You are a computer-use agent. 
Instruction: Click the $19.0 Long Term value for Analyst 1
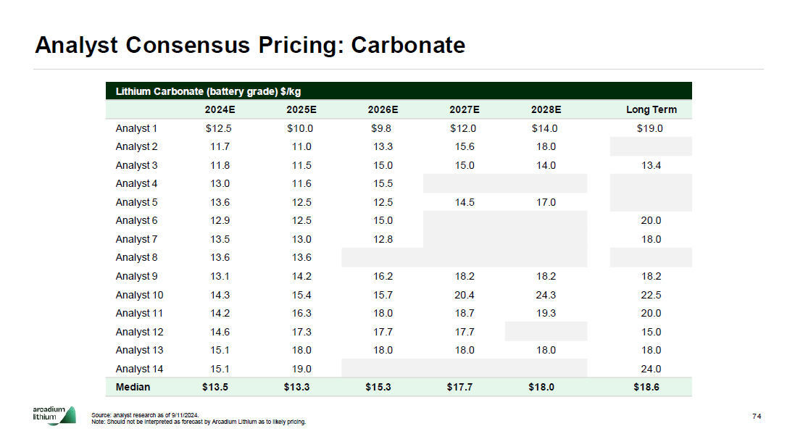click(x=651, y=129)
